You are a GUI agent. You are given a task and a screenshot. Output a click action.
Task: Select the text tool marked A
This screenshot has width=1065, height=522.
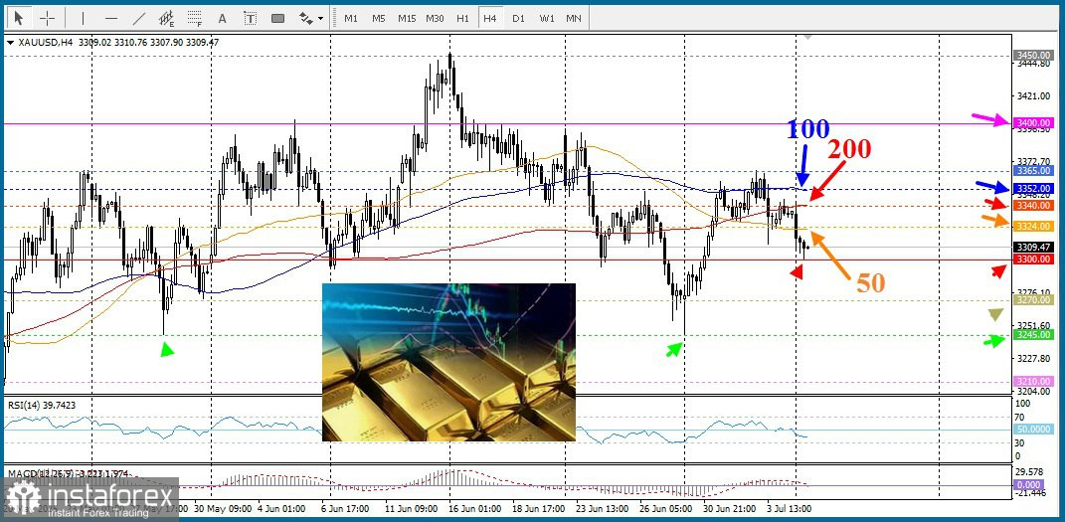222,18
